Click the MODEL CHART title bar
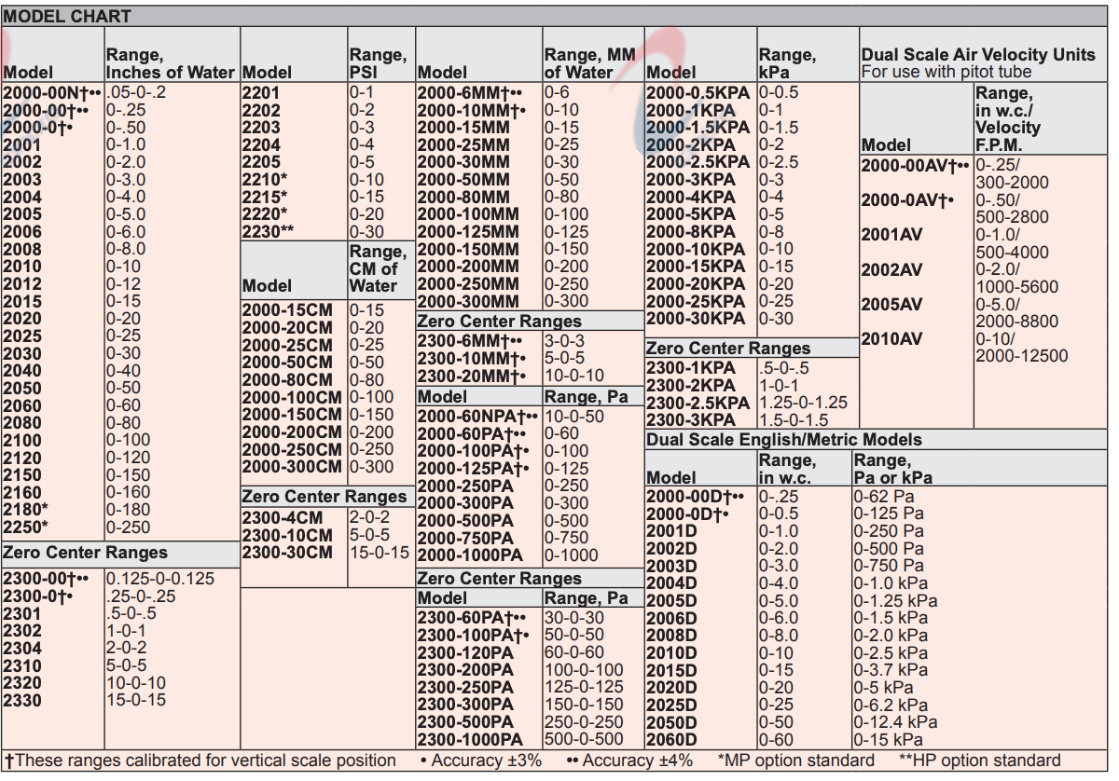This screenshot has height=781, width=1119. coord(67,16)
